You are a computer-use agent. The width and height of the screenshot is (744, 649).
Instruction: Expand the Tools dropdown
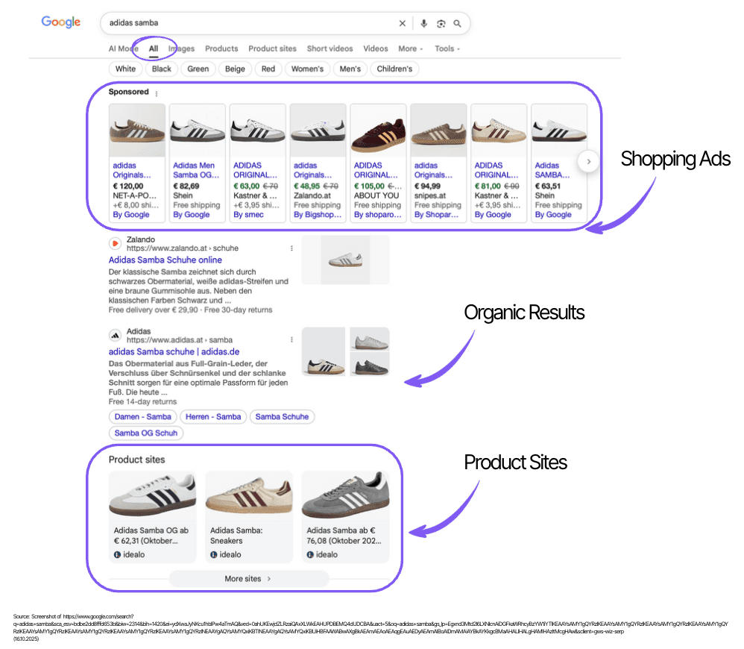click(447, 48)
